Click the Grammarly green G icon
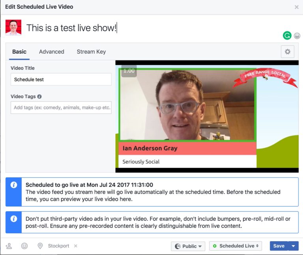Image resolution: width=303 pixels, height=255 pixels. tap(287, 36)
